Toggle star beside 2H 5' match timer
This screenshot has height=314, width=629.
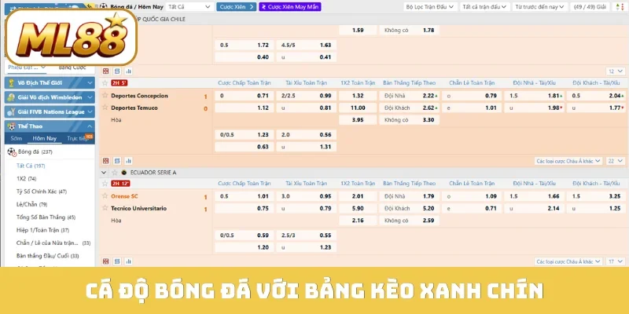[x=105, y=83]
